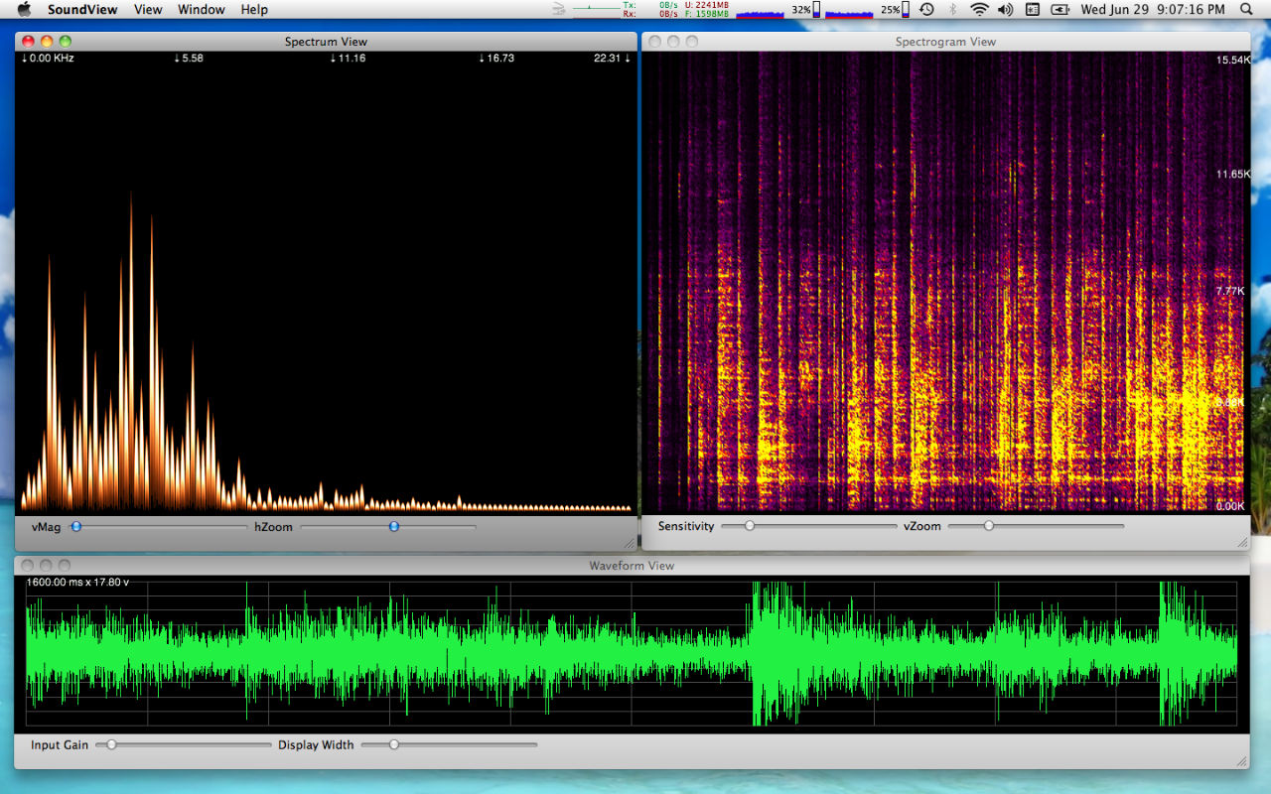This screenshot has width=1271, height=794.
Task: Click the 0.00 KHz frequency marker
Action: coord(48,59)
